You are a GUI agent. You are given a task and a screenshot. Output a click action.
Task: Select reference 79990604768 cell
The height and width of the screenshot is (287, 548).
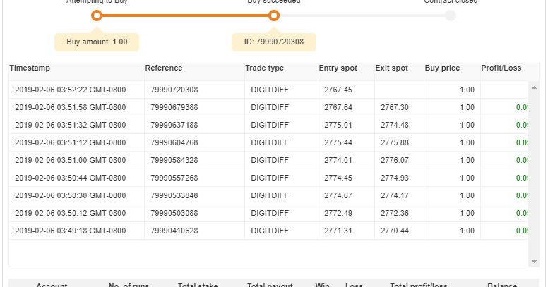pos(195,142)
